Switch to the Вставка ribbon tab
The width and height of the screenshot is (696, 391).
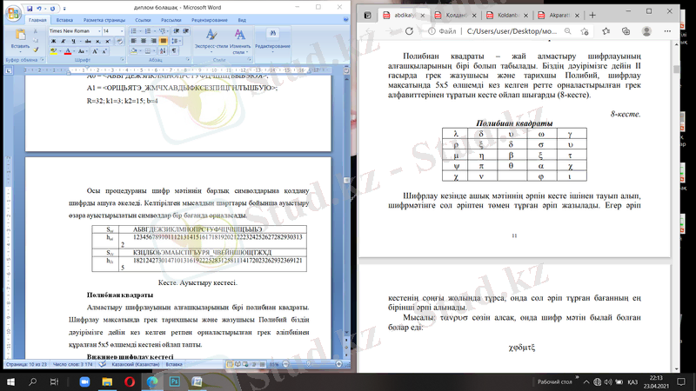(x=64, y=17)
